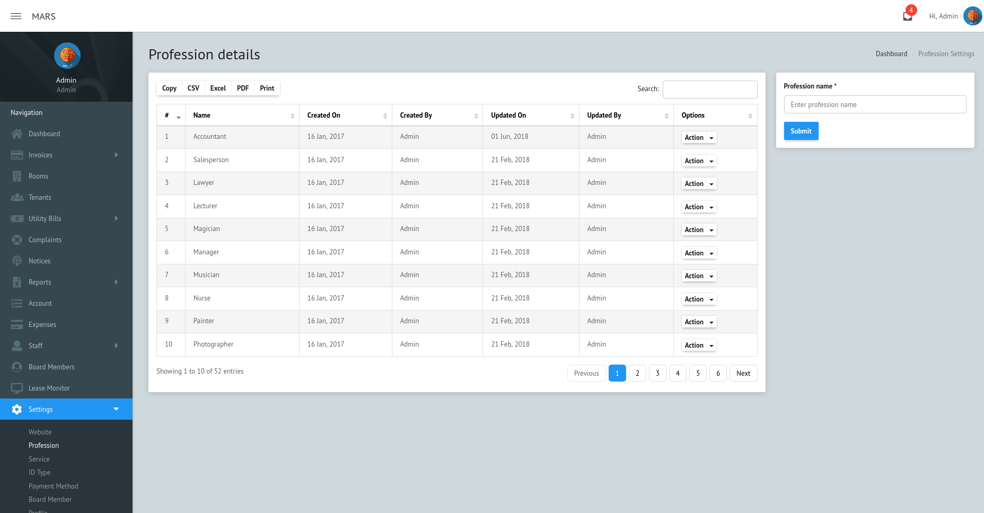Export the table as CSV
Screen dimensions: 984x513
tap(193, 88)
